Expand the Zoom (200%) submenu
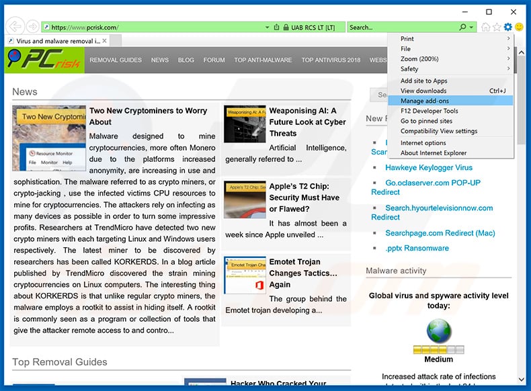 450,59
